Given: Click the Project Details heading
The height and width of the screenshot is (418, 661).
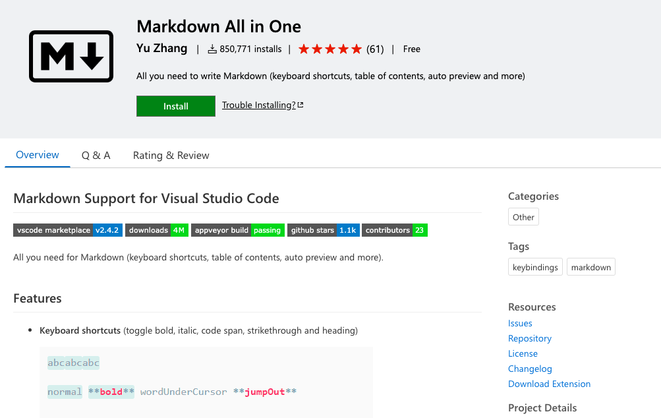Looking at the screenshot, I should click(x=542, y=408).
